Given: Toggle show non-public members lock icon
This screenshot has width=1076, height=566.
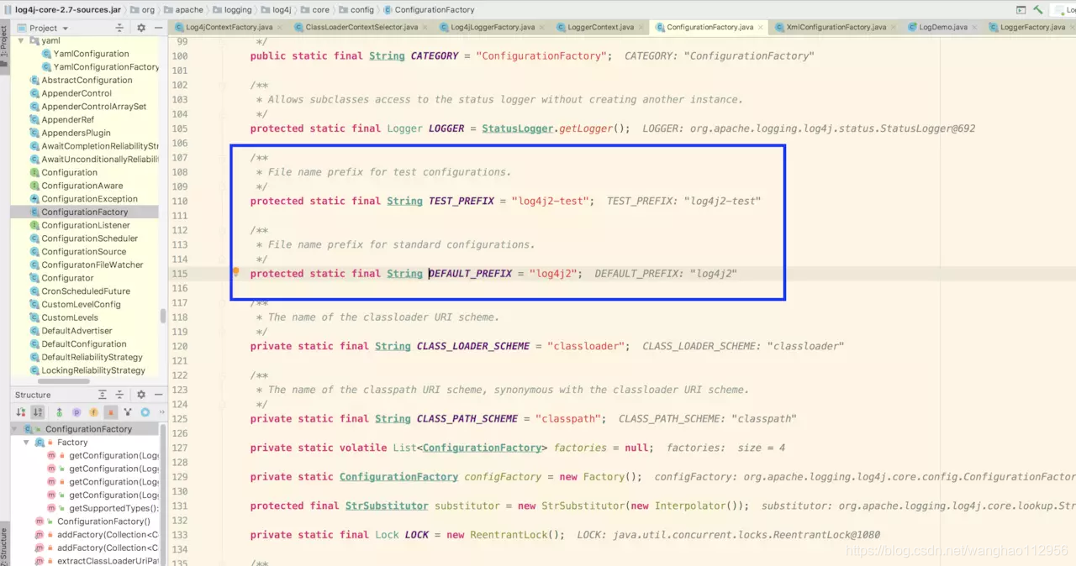Looking at the screenshot, I should click(110, 412).
